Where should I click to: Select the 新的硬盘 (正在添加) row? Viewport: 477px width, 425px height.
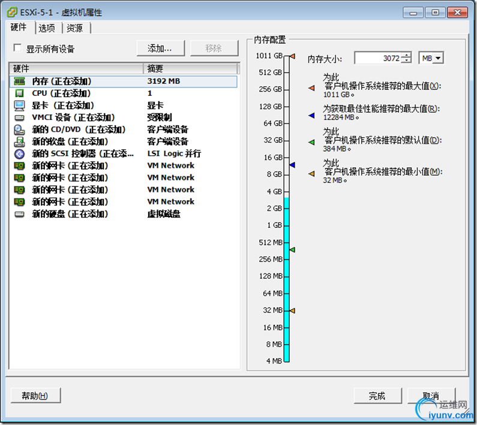coord(124,215)
